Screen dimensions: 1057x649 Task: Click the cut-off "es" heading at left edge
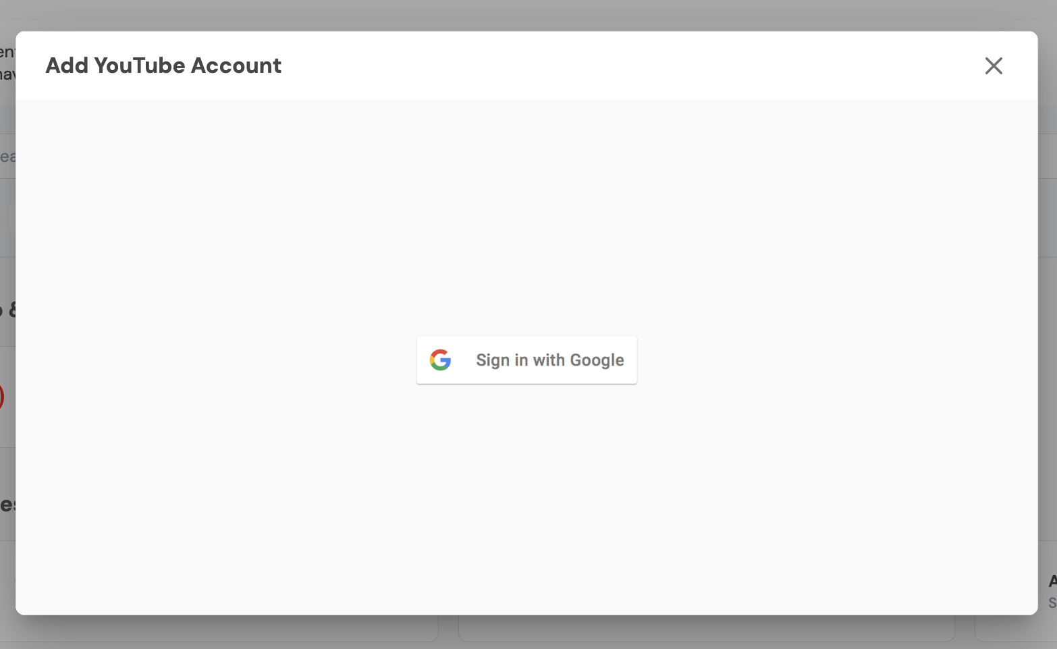[x=7, y=505]
